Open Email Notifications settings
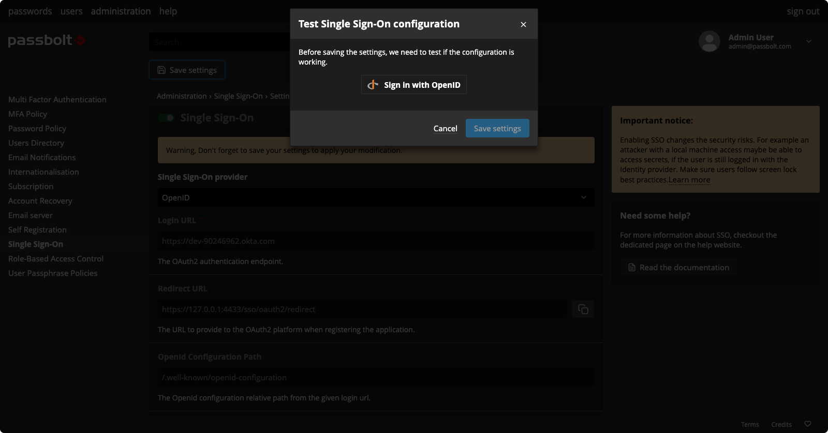This screenshot has width=828, height=433. [x=42, y=157]
